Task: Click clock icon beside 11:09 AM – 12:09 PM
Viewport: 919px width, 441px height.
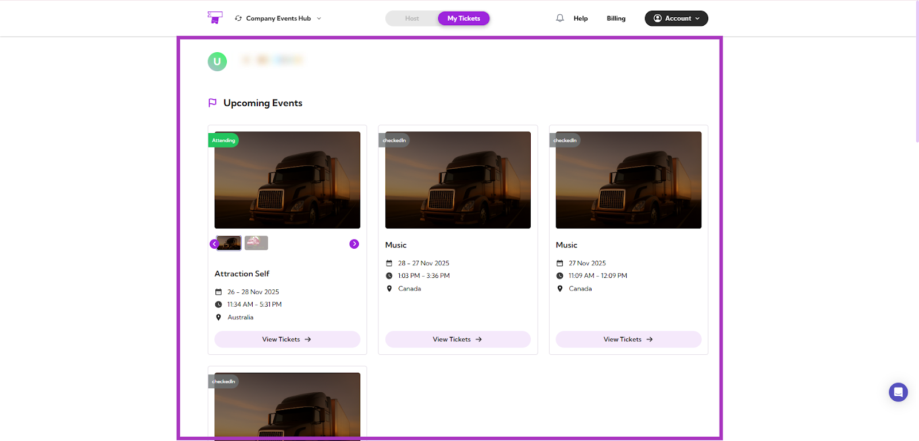Action: (x=559, y=276)
